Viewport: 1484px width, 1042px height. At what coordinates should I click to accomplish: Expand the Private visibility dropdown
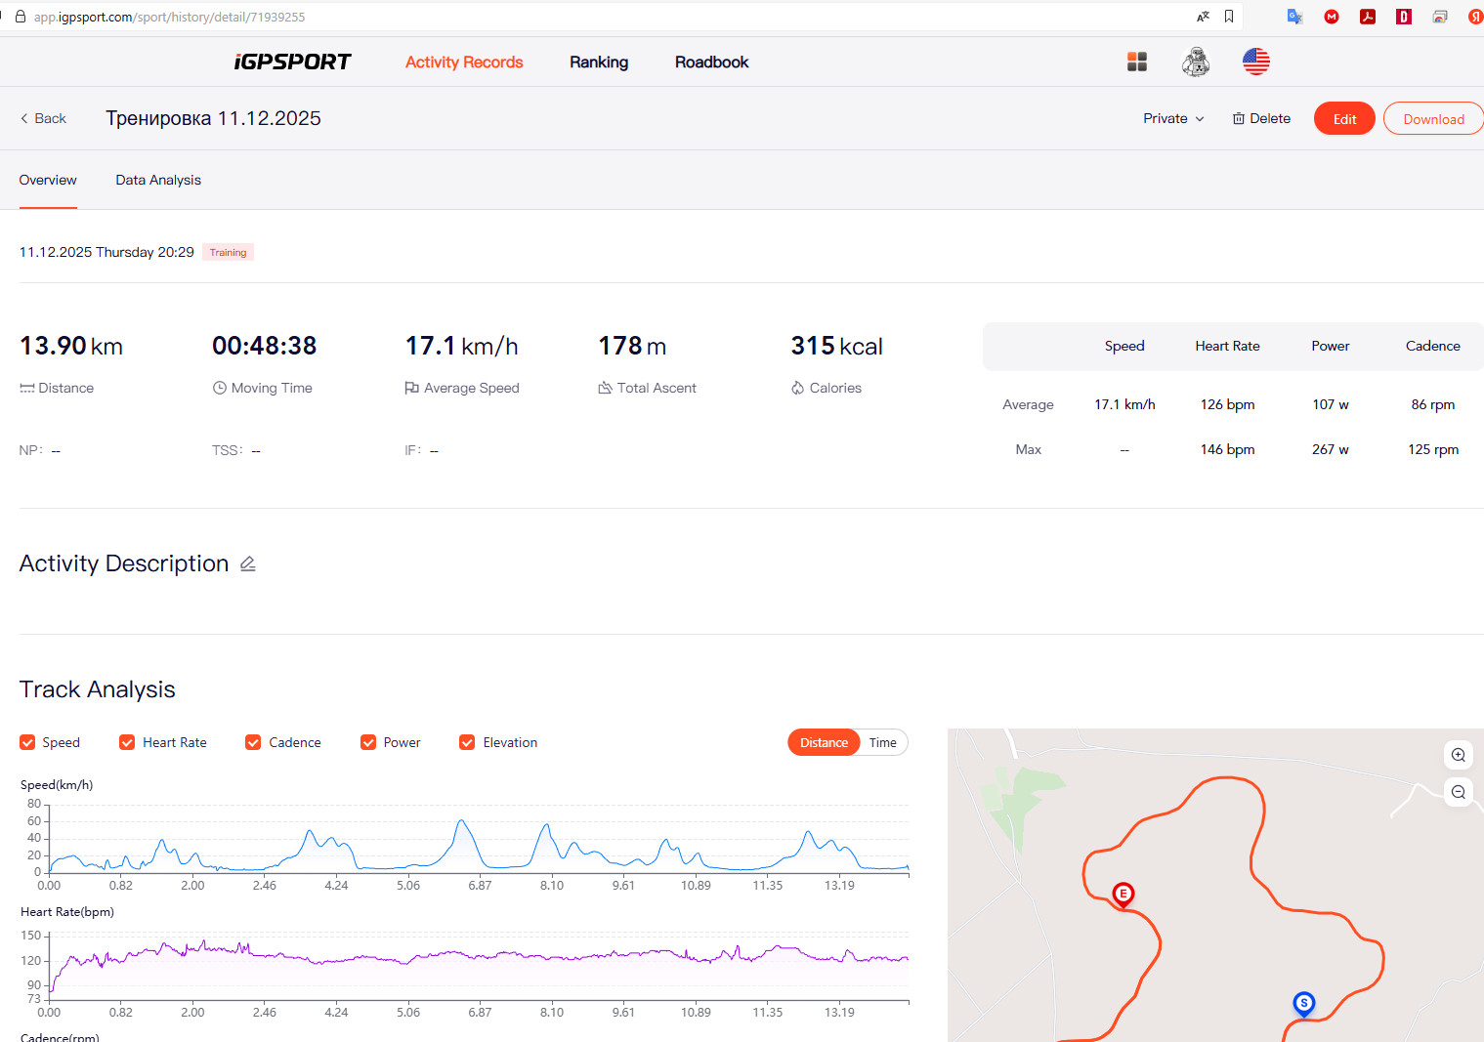[1173, 118]
